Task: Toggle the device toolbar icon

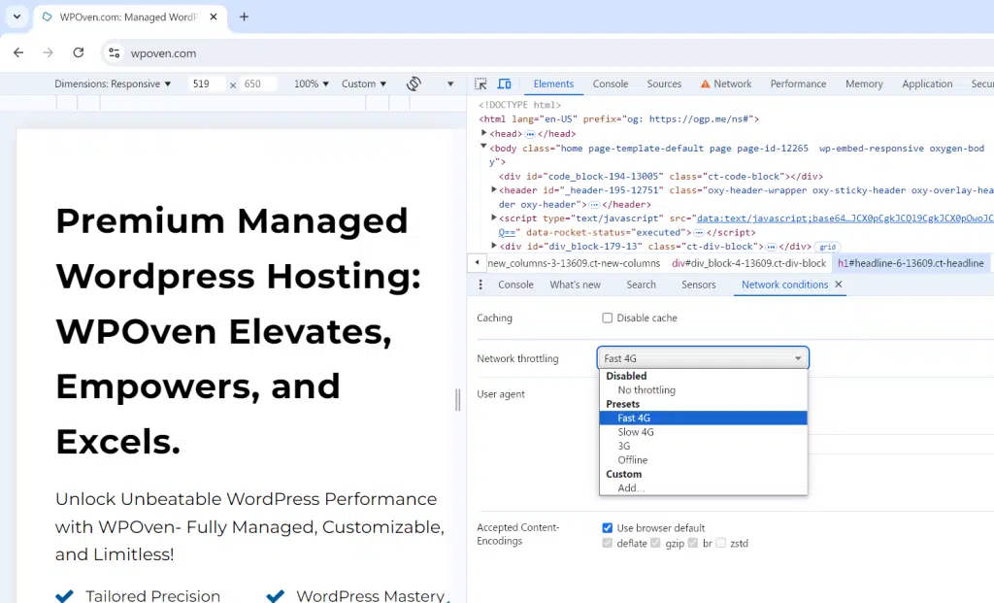Action: 505,84
